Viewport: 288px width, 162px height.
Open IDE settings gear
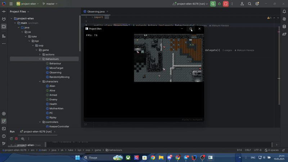pyautogui.click(x=257, y=4)
